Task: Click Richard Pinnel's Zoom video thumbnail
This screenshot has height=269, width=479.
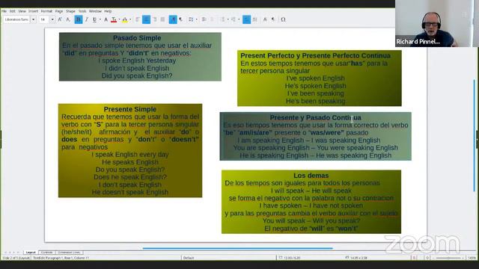Action: pos(437,23)
